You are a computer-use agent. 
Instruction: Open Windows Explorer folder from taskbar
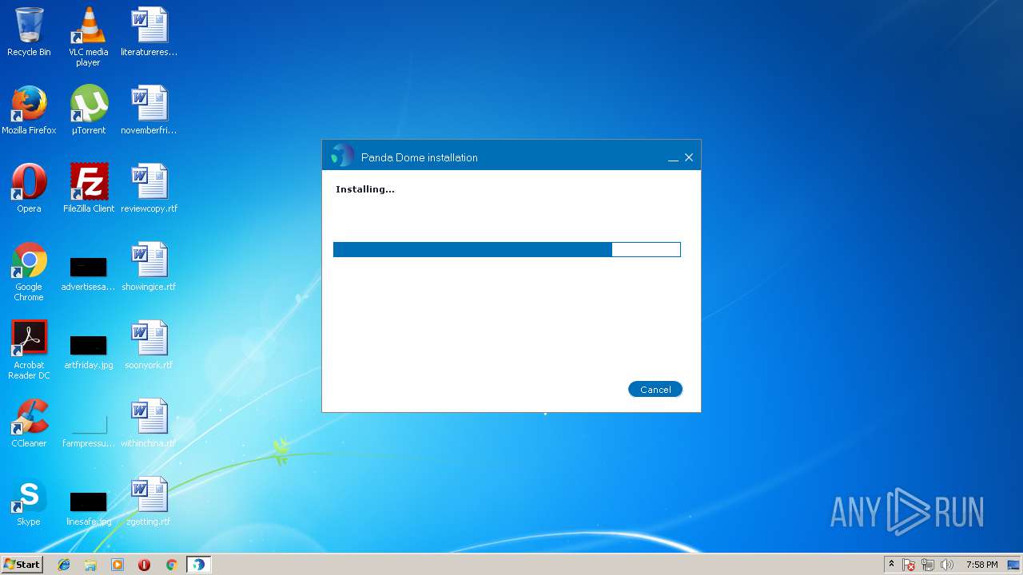pyautogui.click(x=90, y=565)
